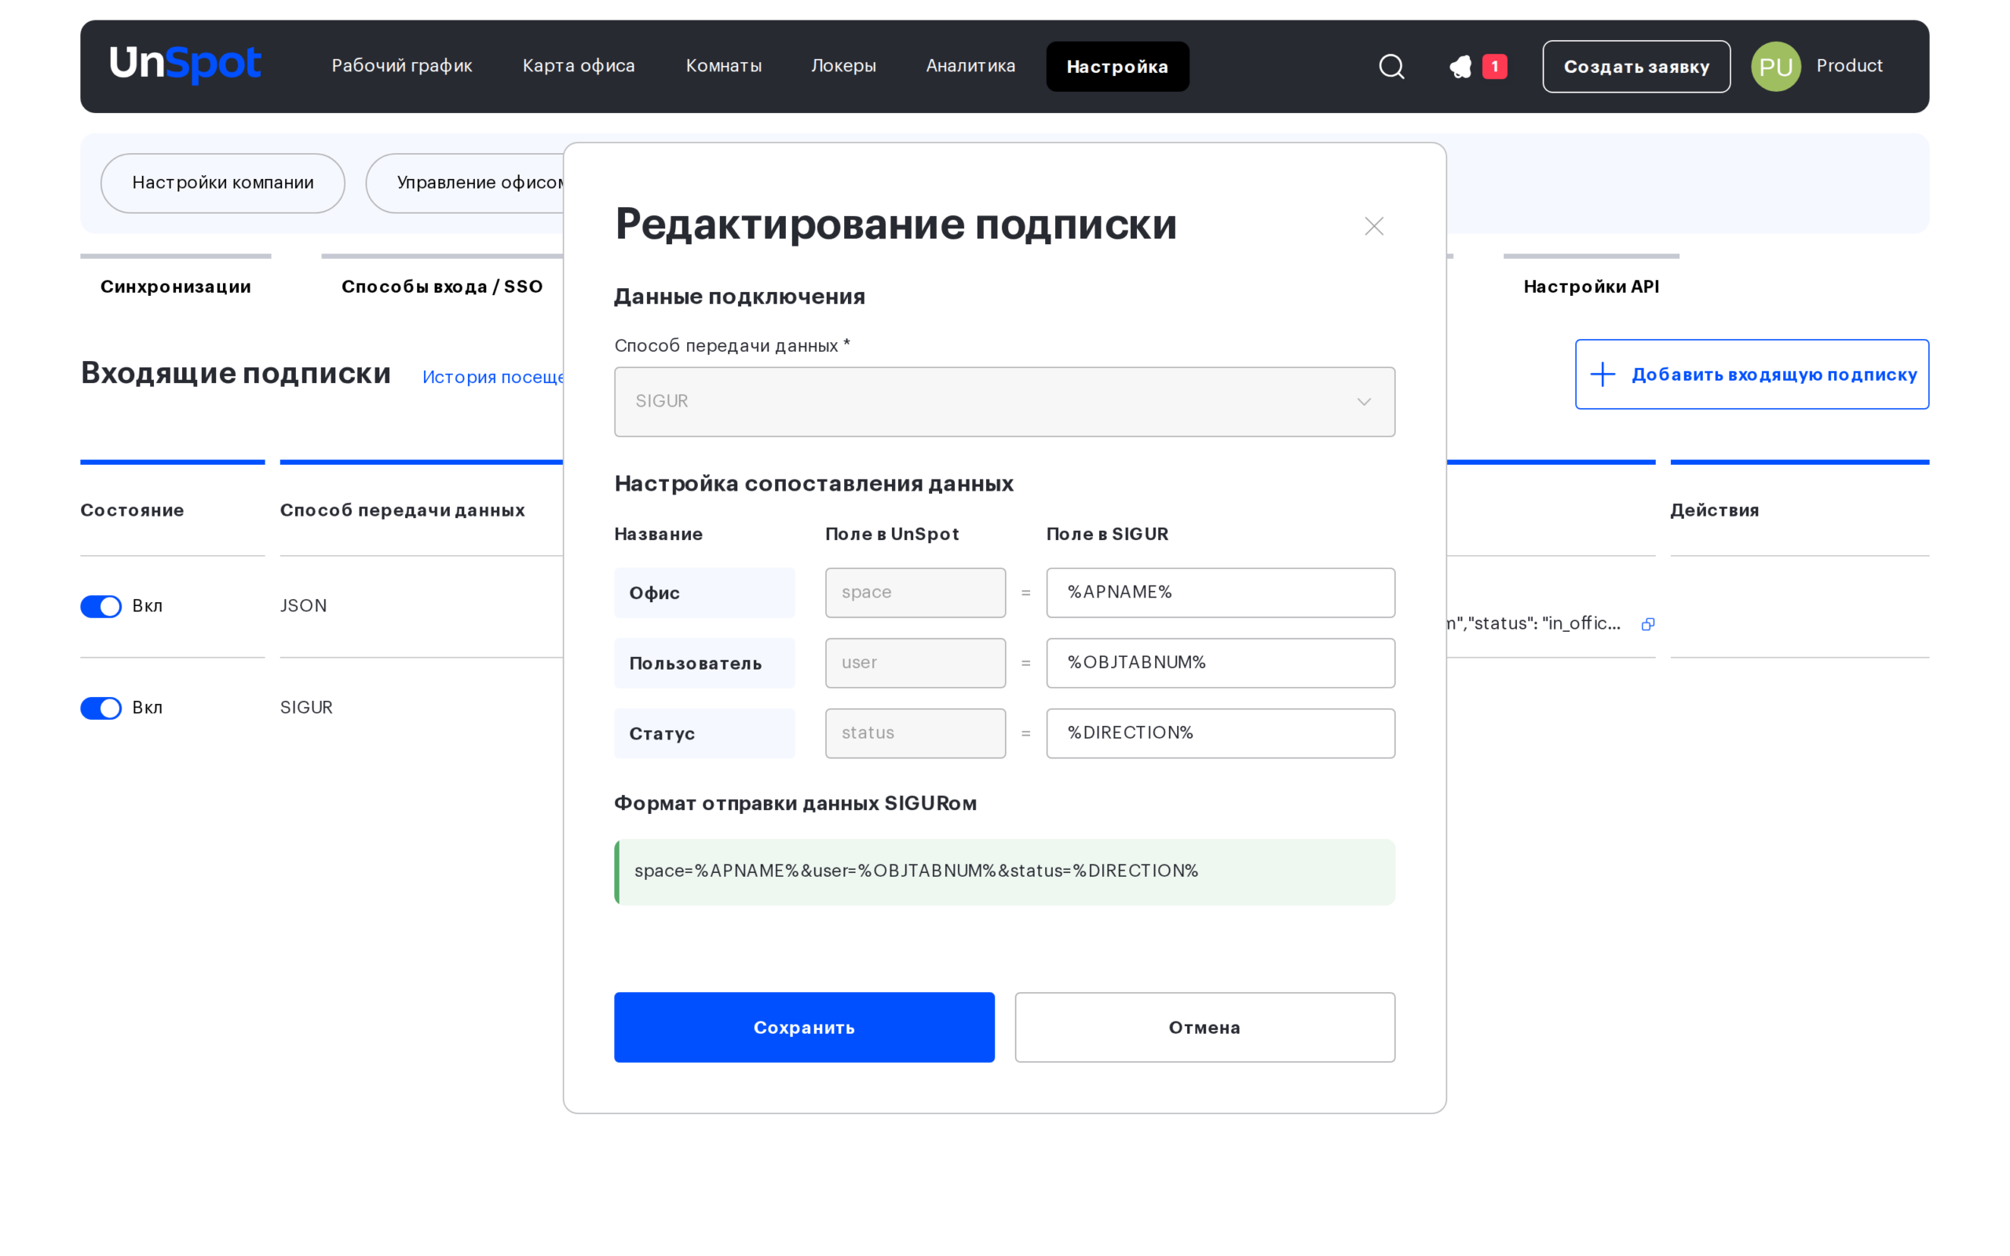Open the notifications bell icon
Viewport: 2010px width, 1256px height.
pyautogui.click(x=1460, y=67)
